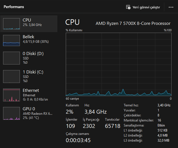Click the L2 önbelleği value '4,0 MB'
The height and width of the screenshot is (148, 178).
pos(163,135)
